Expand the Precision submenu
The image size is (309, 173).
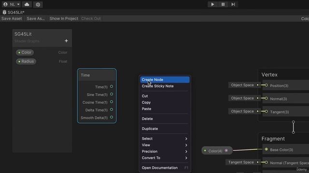click(165, 151)
